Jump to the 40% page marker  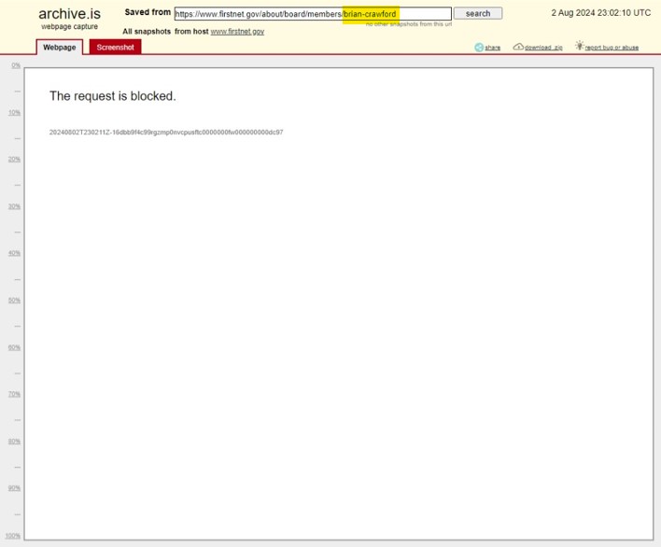pos(14,253)
